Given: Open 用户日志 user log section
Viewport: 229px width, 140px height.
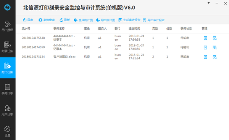Looking at the screenshot, I should [7, 110].
